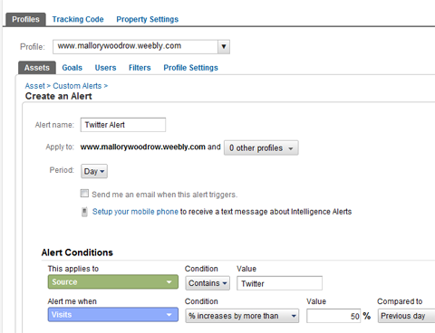Change the Contains condition dropdown

208,283
